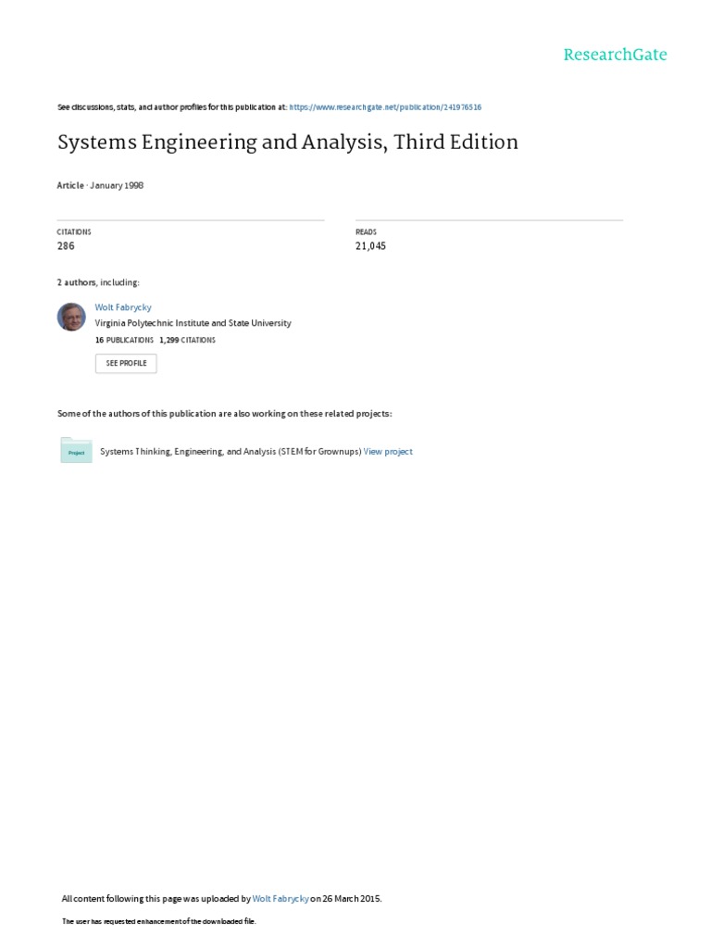Click the '2 authors, including' text
This screenshot has width=711, height=948.
point(98,282)
